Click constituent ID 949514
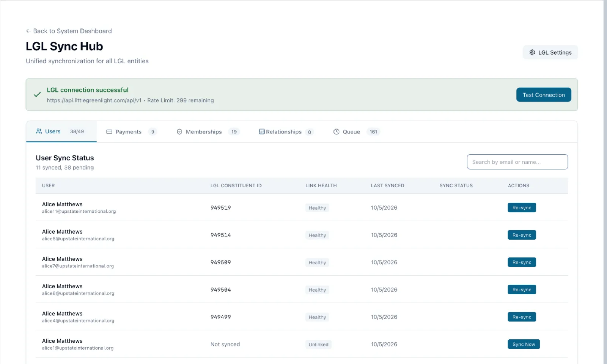 pos(220,235)
